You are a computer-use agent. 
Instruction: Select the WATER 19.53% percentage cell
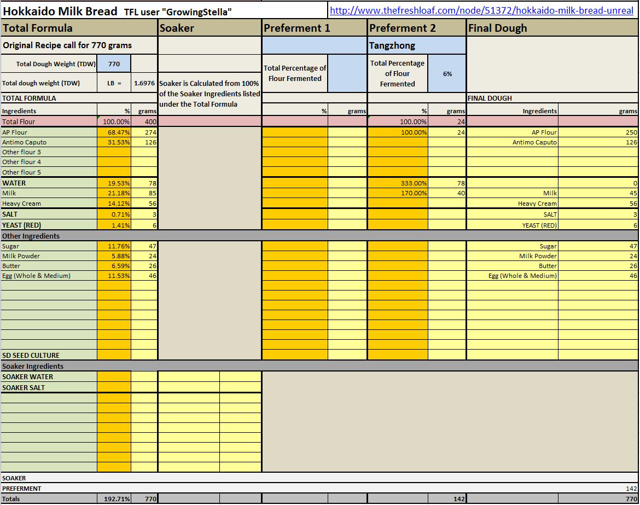pyautogui.click(x=114, y=183)
